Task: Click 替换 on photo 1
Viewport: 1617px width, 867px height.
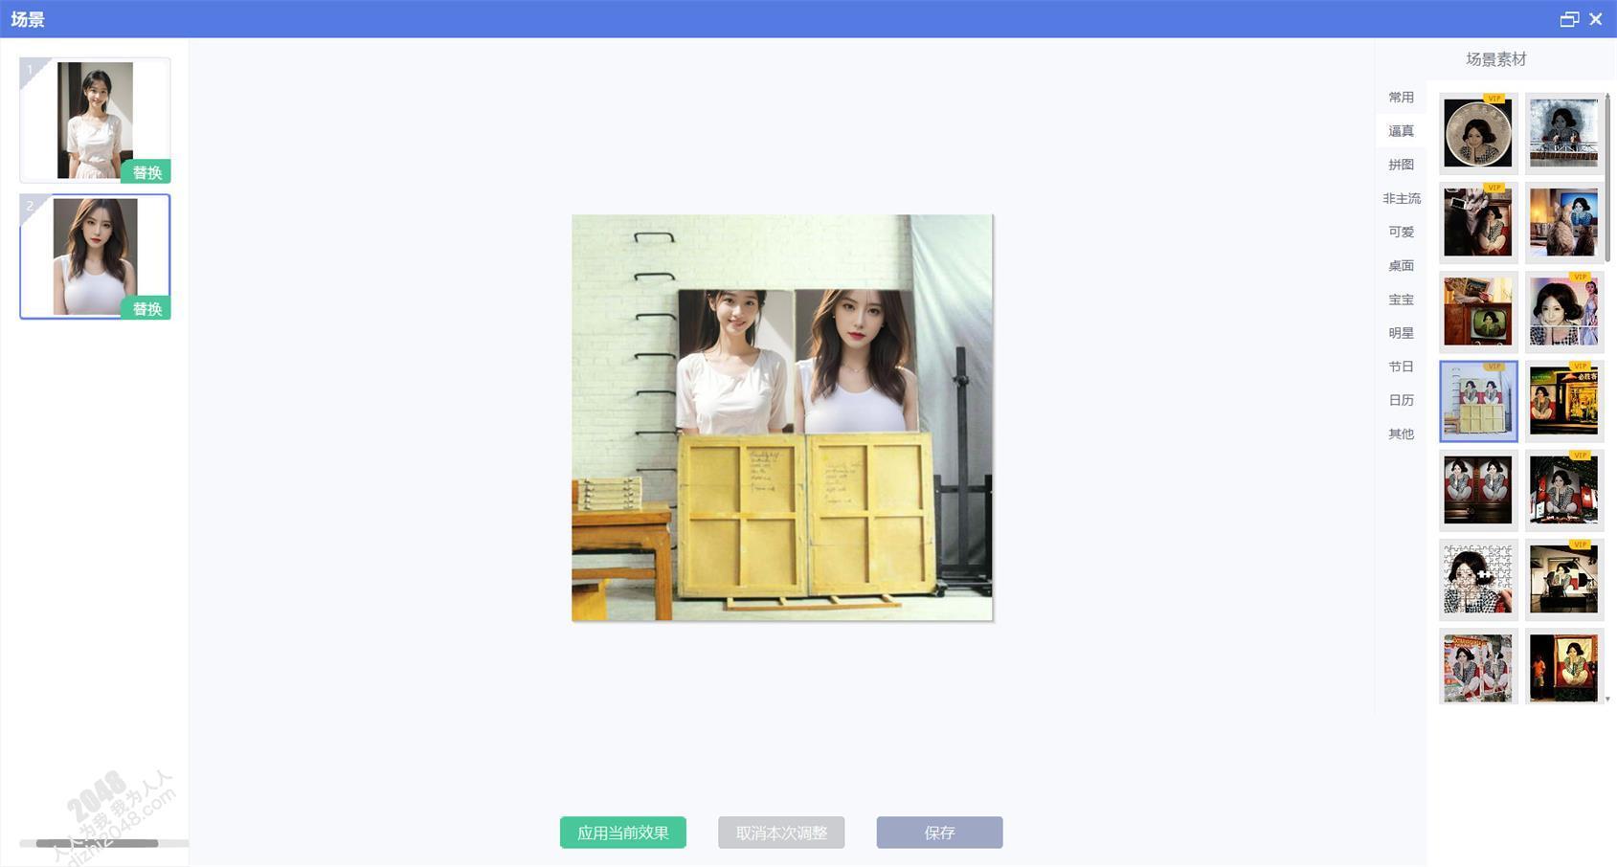Action: point(146,172)
